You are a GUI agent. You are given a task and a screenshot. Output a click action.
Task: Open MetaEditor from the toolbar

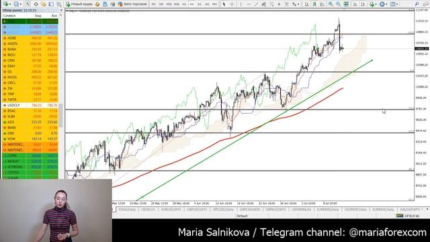[x=97, y=4]
